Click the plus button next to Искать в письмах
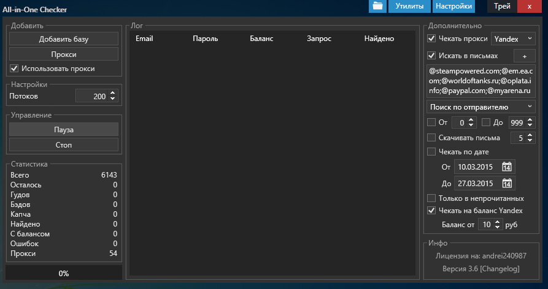This screenshot has width=548, height=289. click(x=524, y=56)
